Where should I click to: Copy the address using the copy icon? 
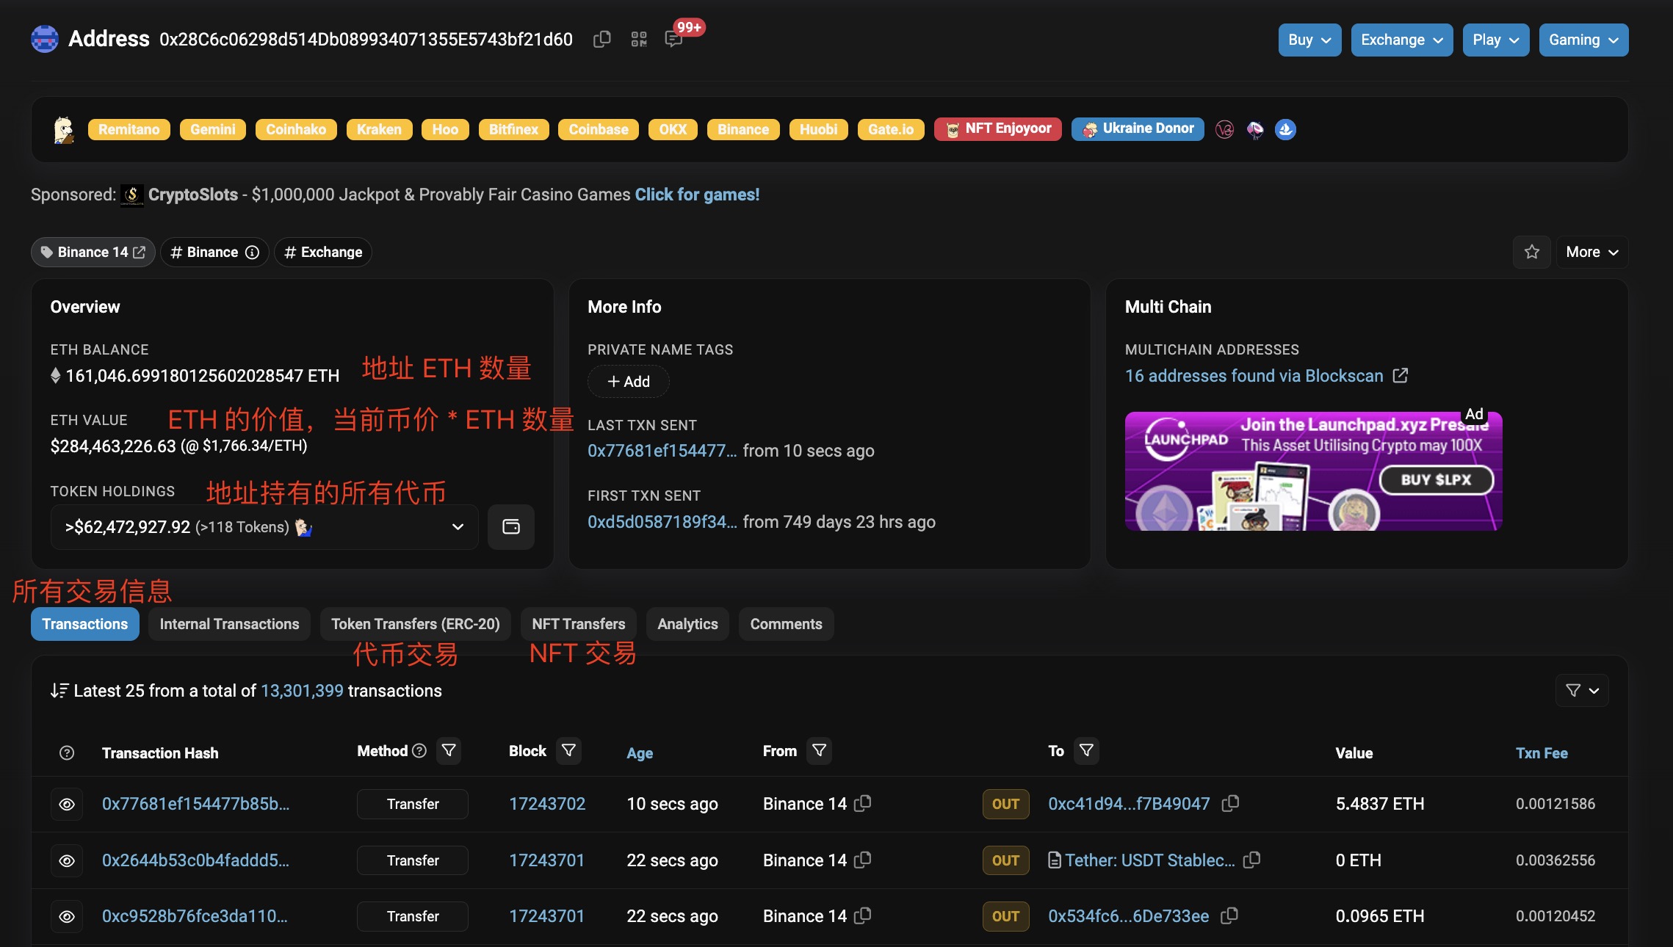(601, 39)
